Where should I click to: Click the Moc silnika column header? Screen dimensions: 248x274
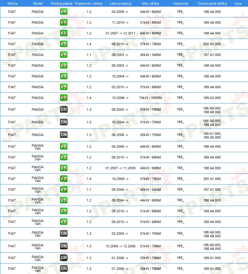point(150,3)
